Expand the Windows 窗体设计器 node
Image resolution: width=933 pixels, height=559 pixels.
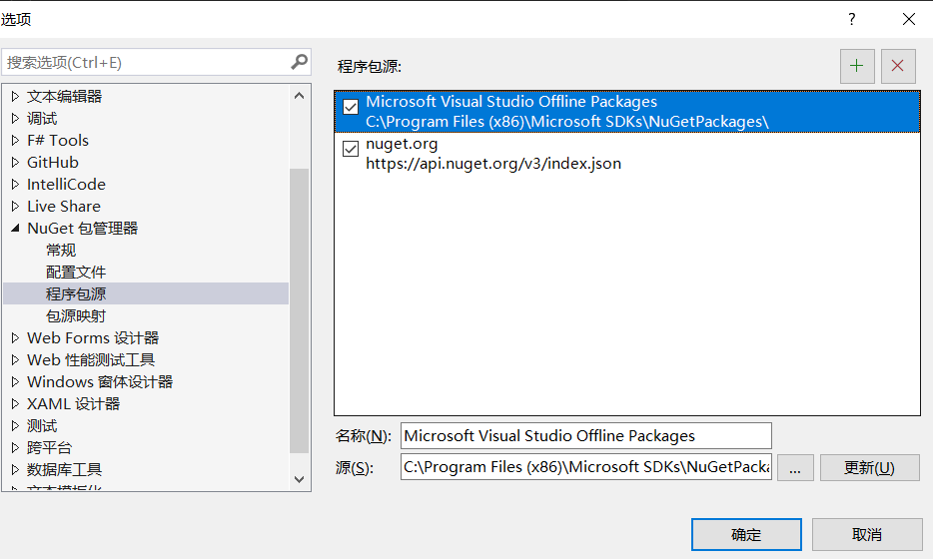click(15, 381)
